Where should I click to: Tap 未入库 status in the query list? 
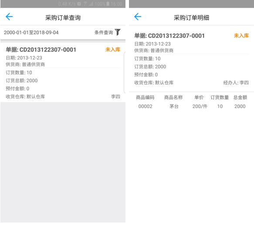click(113, 49)
